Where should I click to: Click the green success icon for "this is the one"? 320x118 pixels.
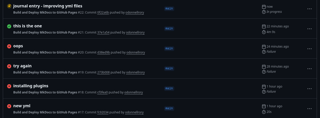coord(9,26)
